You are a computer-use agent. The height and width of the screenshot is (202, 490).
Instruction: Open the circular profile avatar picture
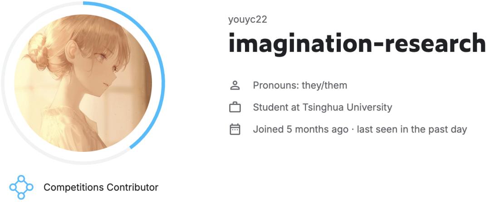click(83, 83)
